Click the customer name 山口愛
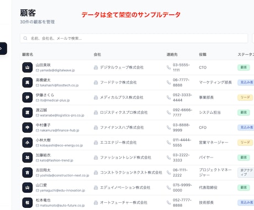 [x=41, y=185]
